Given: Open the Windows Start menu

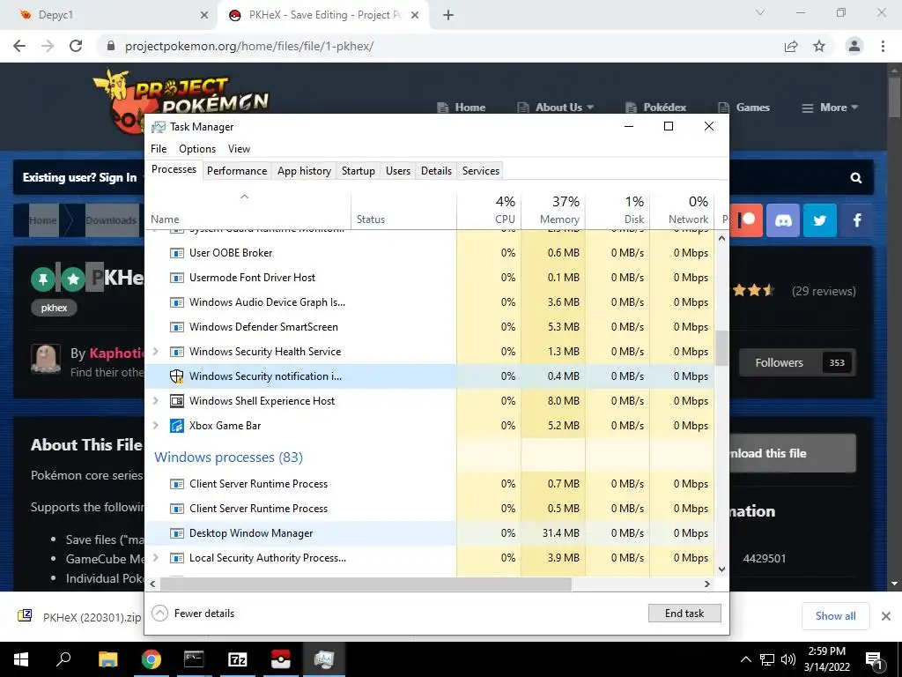Looking at the screenshot, I should click(21, 659).
